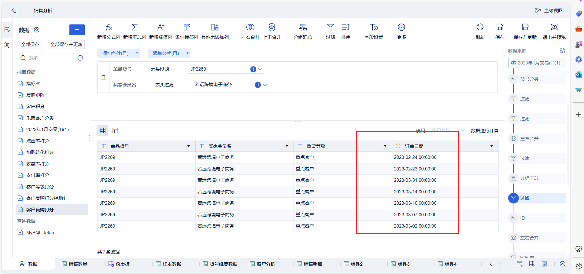Screen dimensions: 584x274
Task: Click the 排序 sort icon
Action: 346,27
